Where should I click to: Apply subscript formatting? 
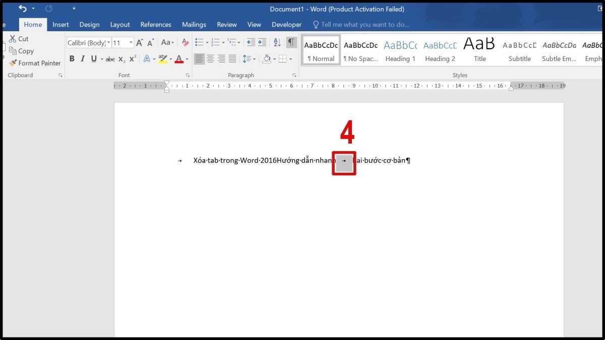[x=121, y=59]
